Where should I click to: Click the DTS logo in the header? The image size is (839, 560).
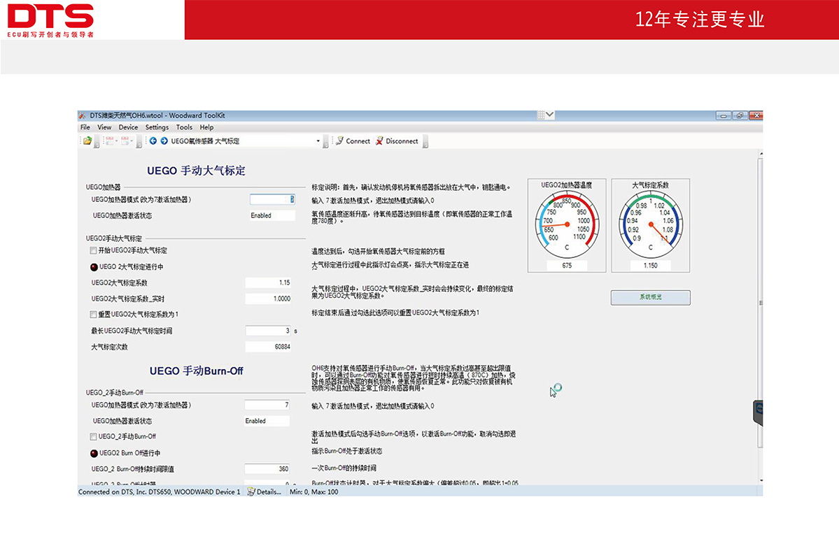click(x=51, y=20)
